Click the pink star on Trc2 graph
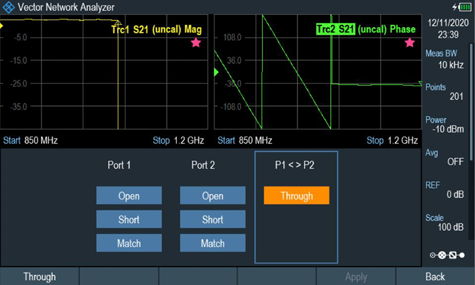The height and width of the screenshot is (285, 475). (410, 43)
